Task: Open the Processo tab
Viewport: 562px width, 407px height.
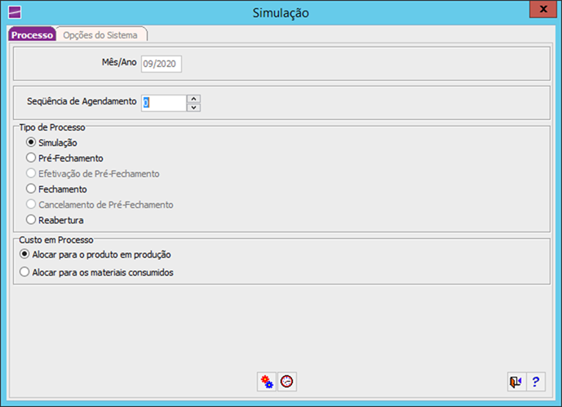Action: tap(32, 34)
